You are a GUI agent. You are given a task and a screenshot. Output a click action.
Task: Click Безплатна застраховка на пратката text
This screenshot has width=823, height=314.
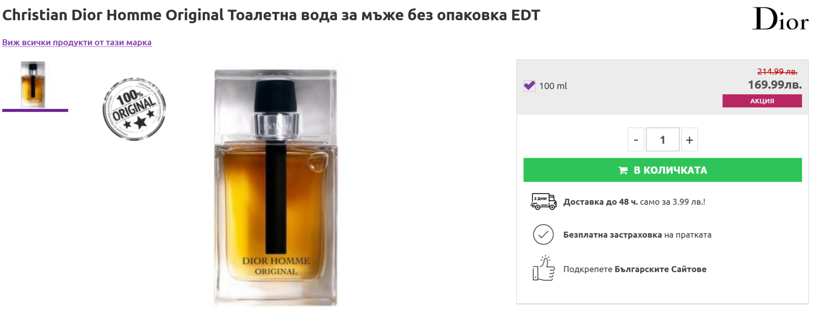click(637, 235)
